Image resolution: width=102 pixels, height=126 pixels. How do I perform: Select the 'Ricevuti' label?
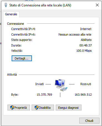[86, 84]
